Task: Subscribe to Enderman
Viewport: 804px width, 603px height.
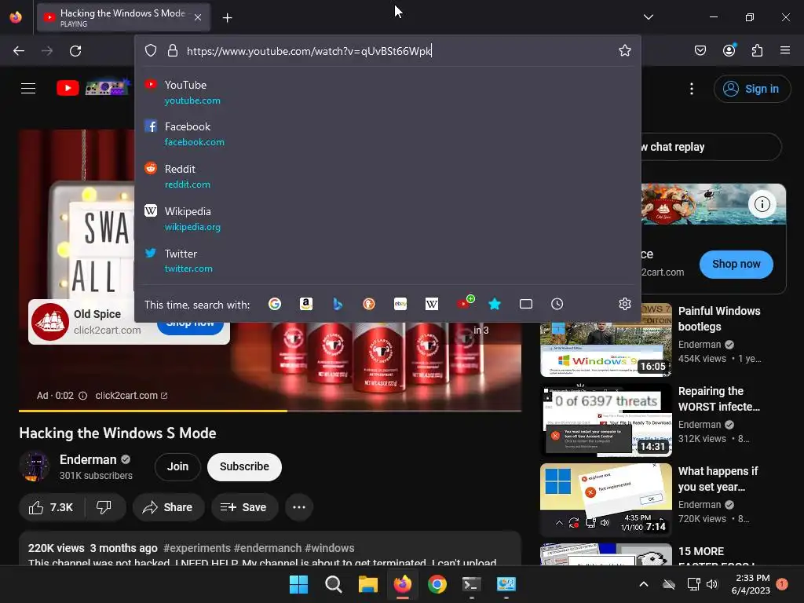Action: 244,466
